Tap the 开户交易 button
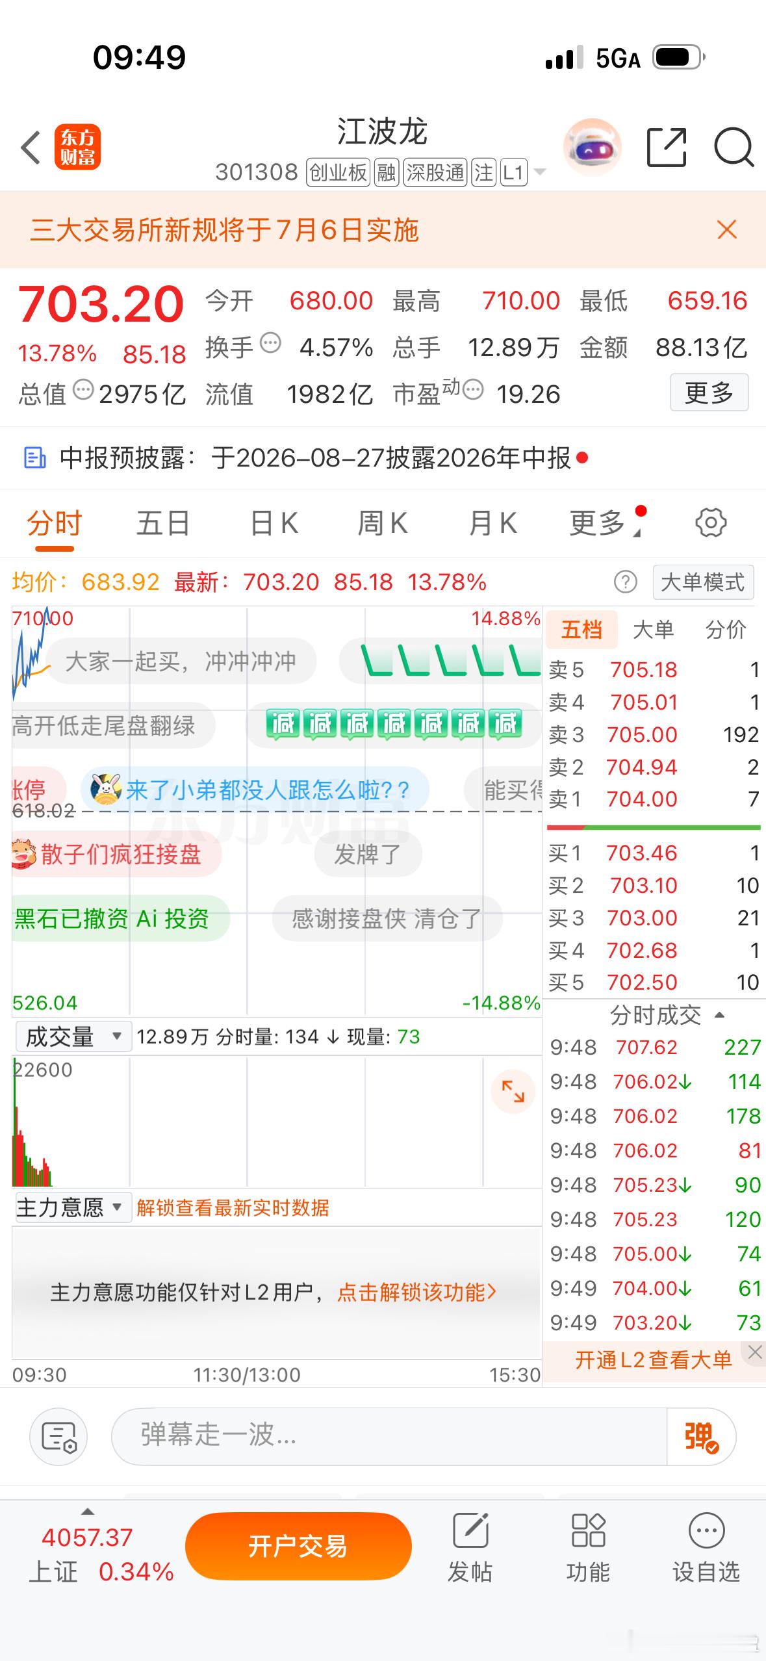 [x=298, y=1546]
